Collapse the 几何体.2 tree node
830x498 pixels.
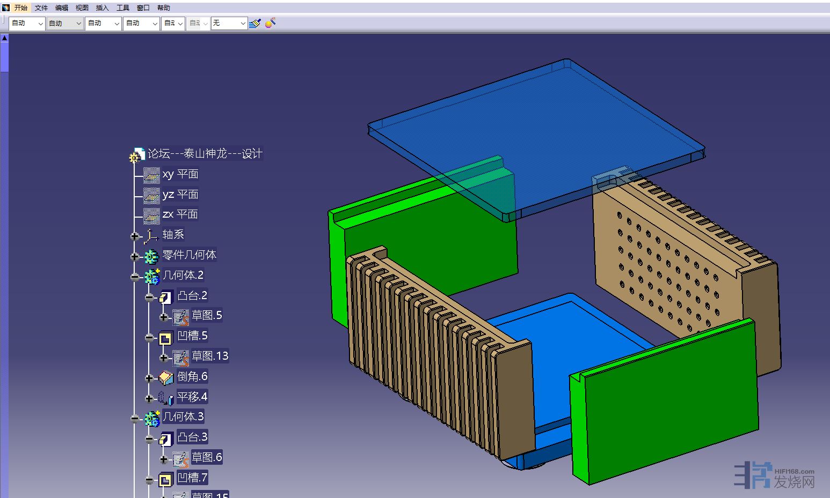coord(134,277)
